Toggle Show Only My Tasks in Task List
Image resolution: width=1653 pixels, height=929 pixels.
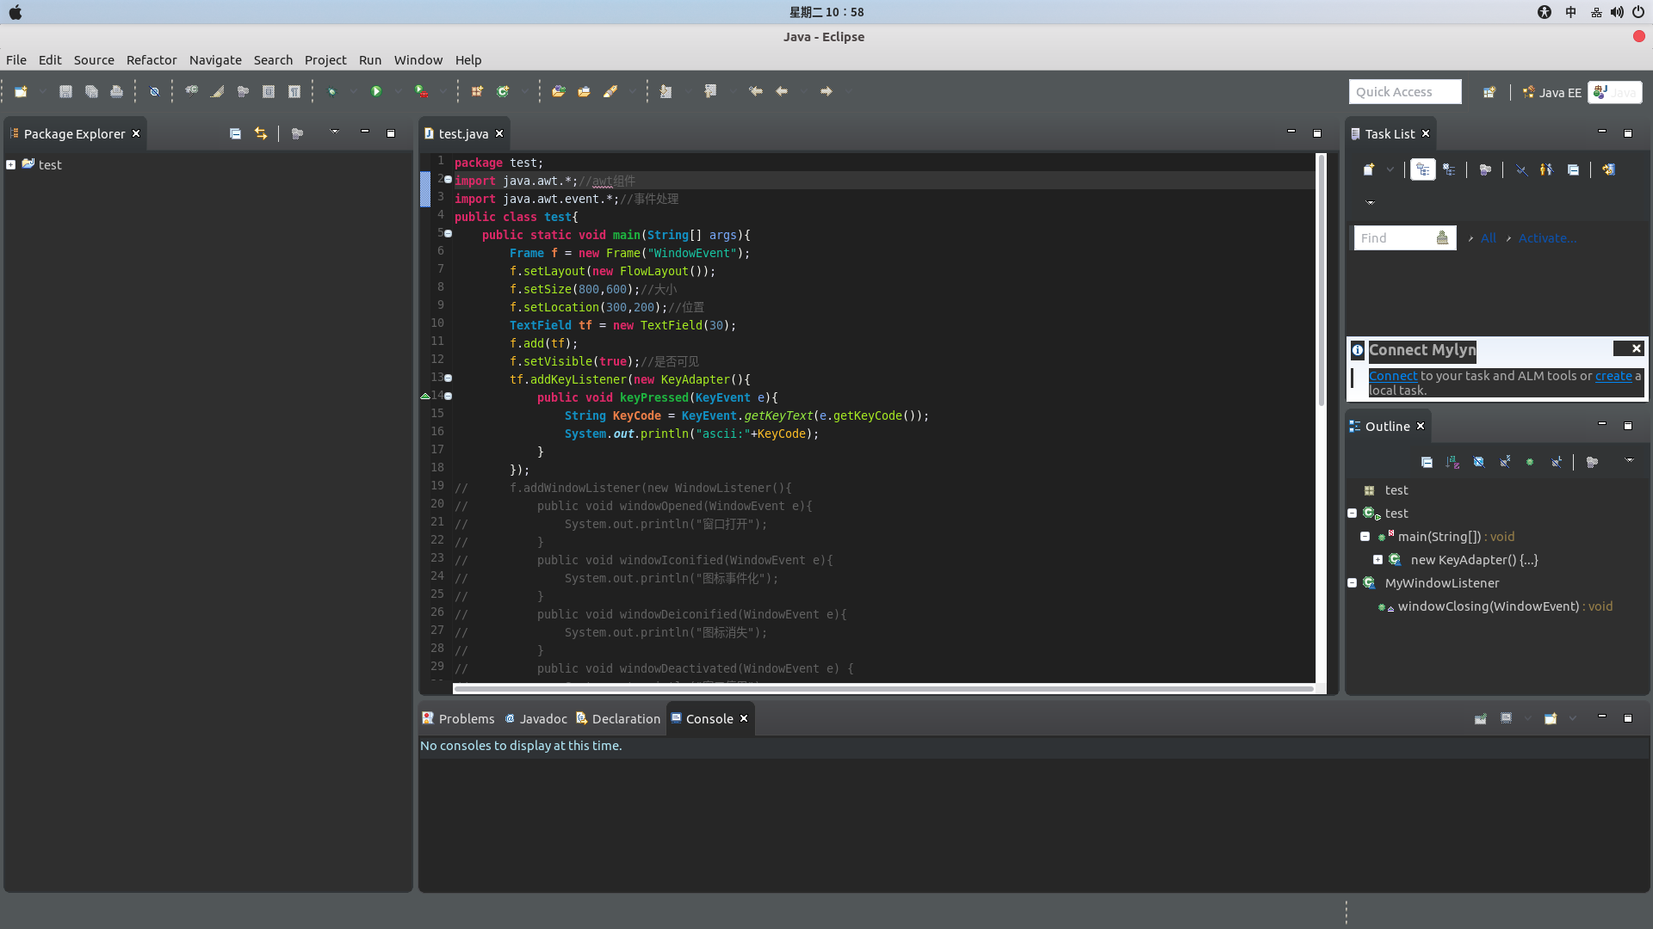[1547, 169]
